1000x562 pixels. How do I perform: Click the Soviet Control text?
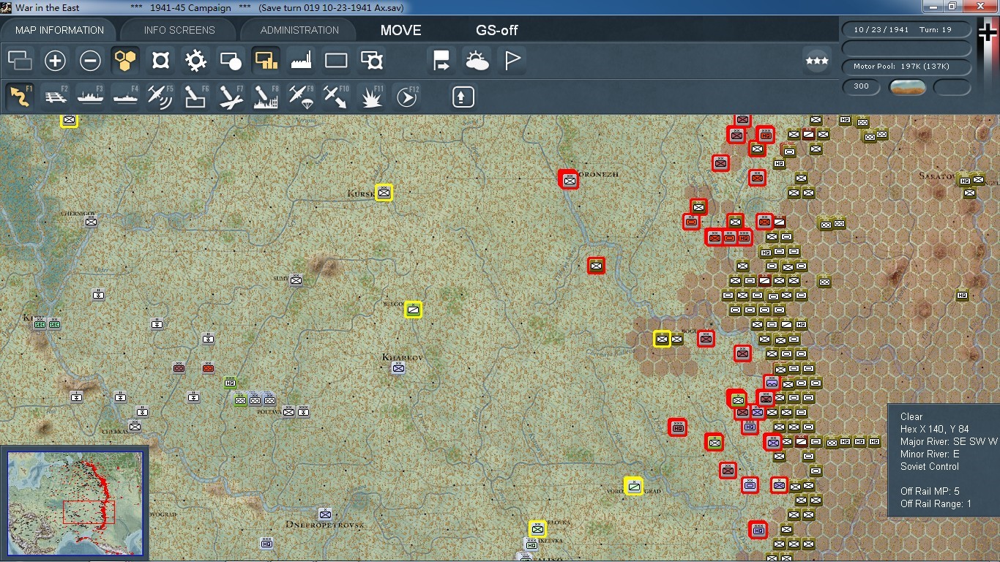click(929, 466)
